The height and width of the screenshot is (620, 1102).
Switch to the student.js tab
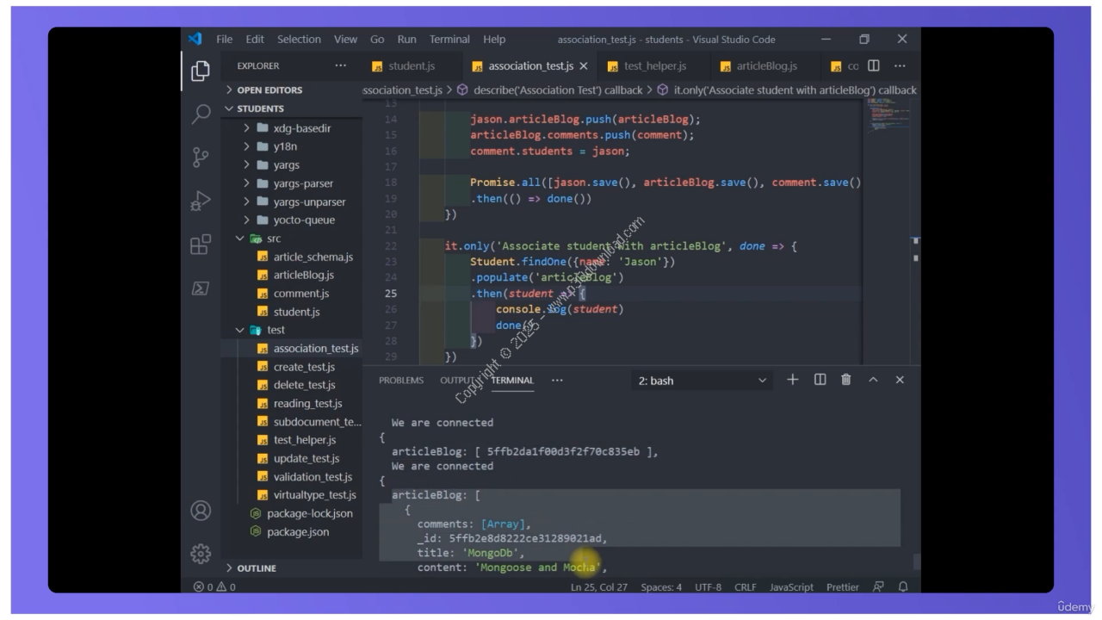click(412, 65)
